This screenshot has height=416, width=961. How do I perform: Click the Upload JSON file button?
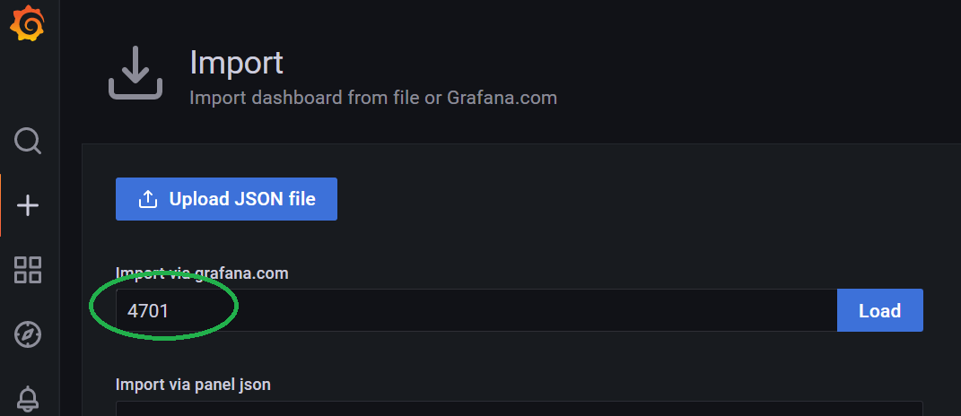pos(226,199)
